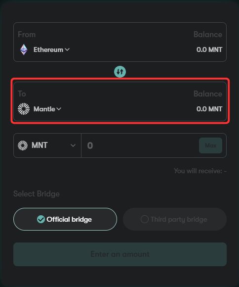Click the empty circle beside Third party bridge

(145, 219)
